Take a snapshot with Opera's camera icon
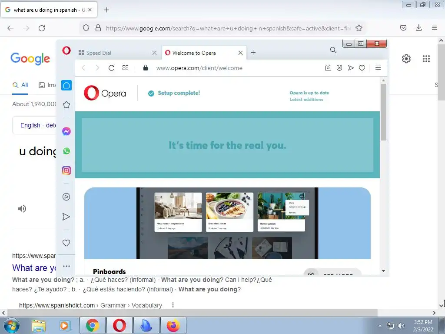Viewport: 445px width, 334px height. tap(328, 68)
